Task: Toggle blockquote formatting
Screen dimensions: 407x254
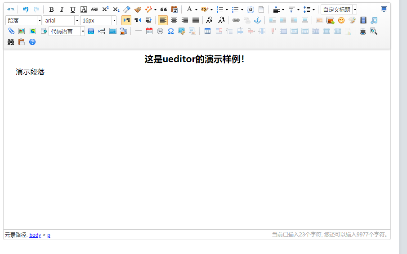Action: (164, 9)
